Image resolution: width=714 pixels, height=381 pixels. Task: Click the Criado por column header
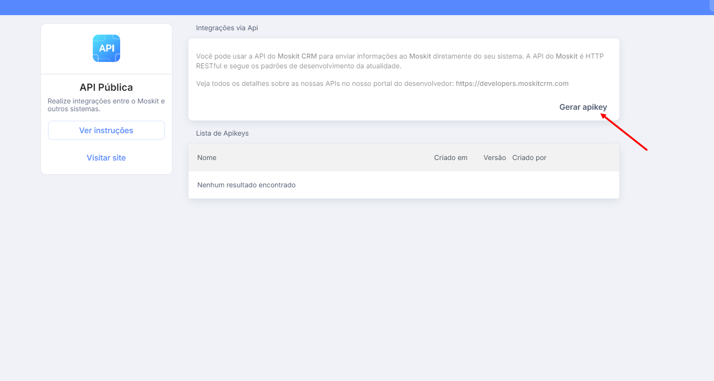[529, 158]
